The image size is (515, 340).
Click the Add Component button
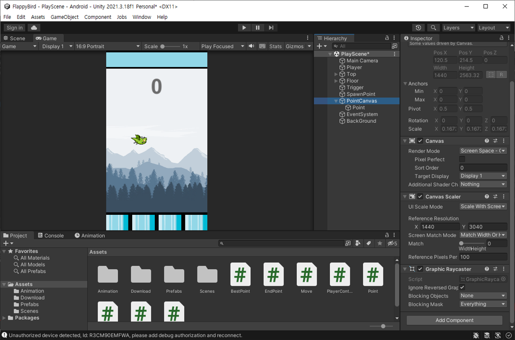coord(454,320)
